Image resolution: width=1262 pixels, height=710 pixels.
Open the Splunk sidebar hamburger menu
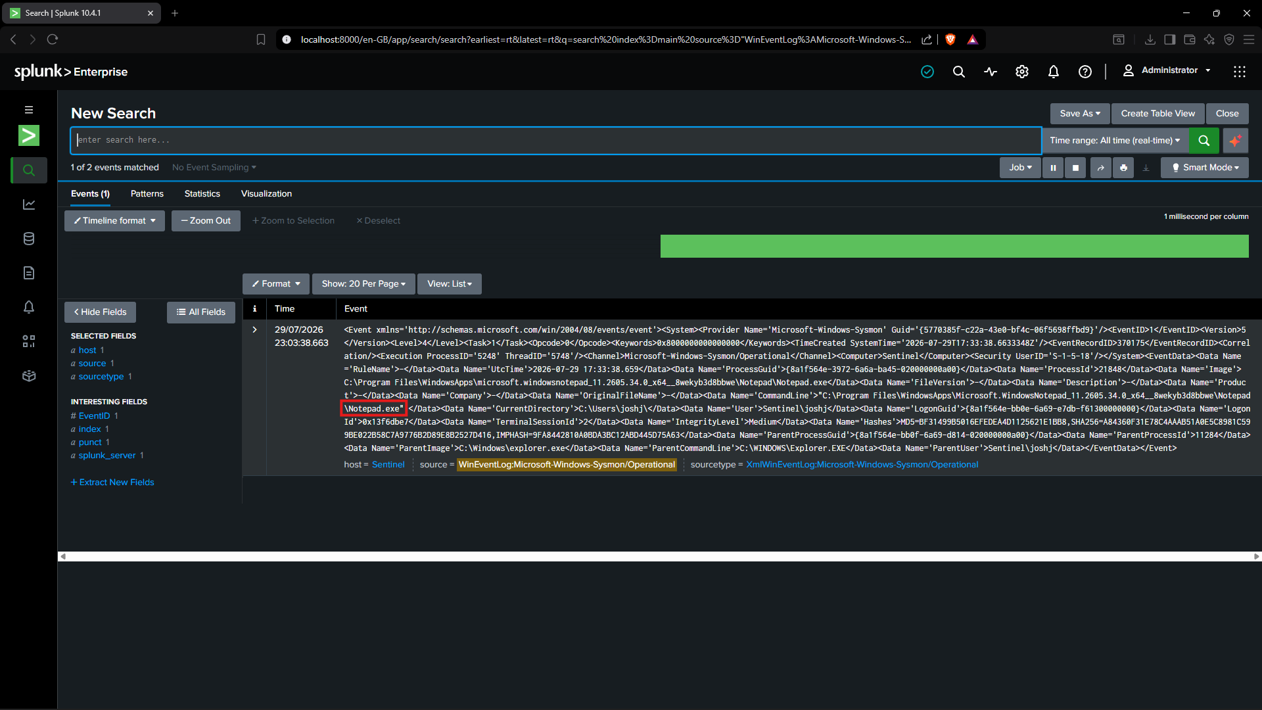coord(29,110)
